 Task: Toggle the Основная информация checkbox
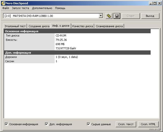click(x=6, y=124)
